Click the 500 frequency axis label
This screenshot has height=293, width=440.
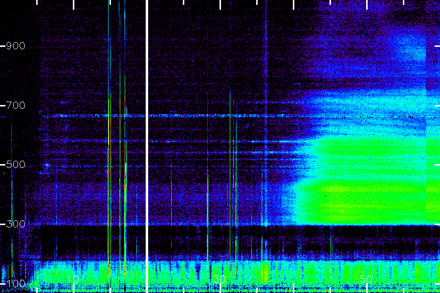[x=16, y=164]
